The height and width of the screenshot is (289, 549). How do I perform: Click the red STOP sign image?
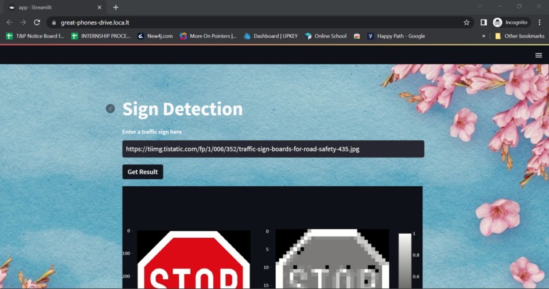tap(193, 259)
